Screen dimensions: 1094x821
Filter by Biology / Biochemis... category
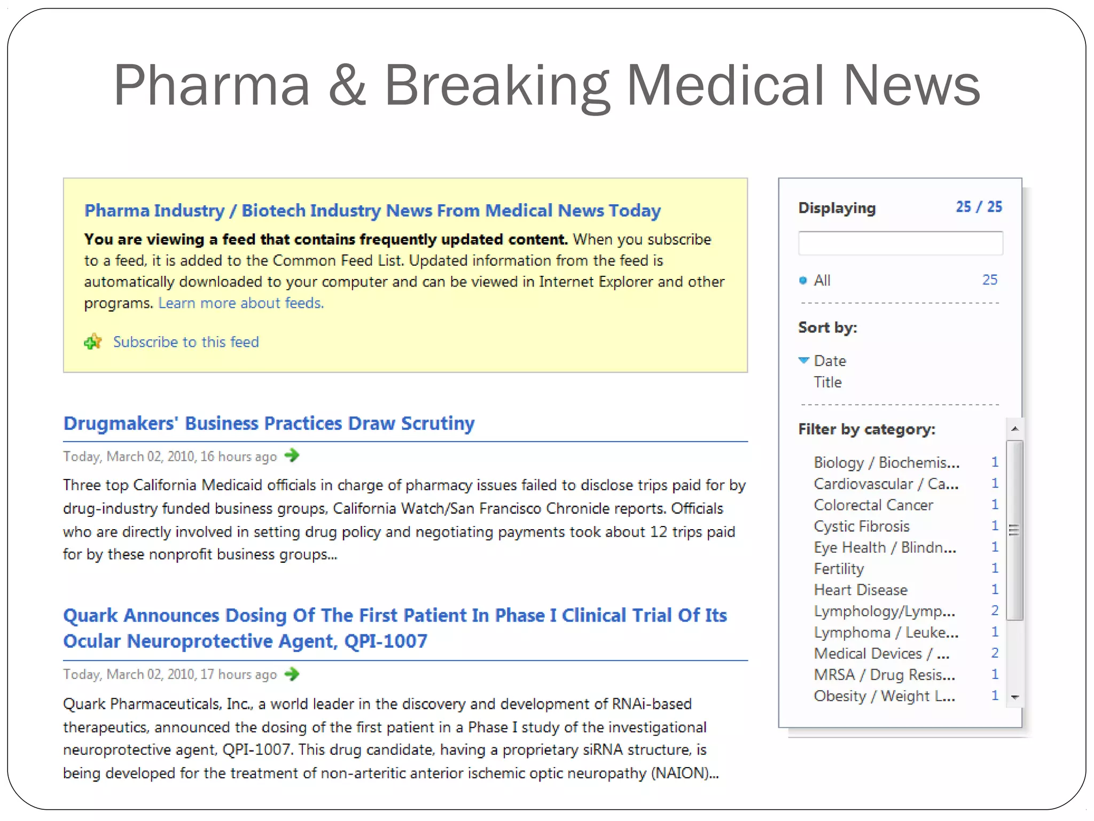click(x=887, y=462)
